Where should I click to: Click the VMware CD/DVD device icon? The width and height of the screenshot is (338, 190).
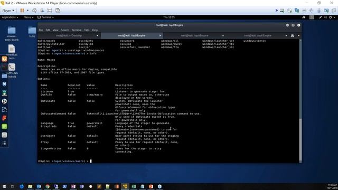coord(289,11)
